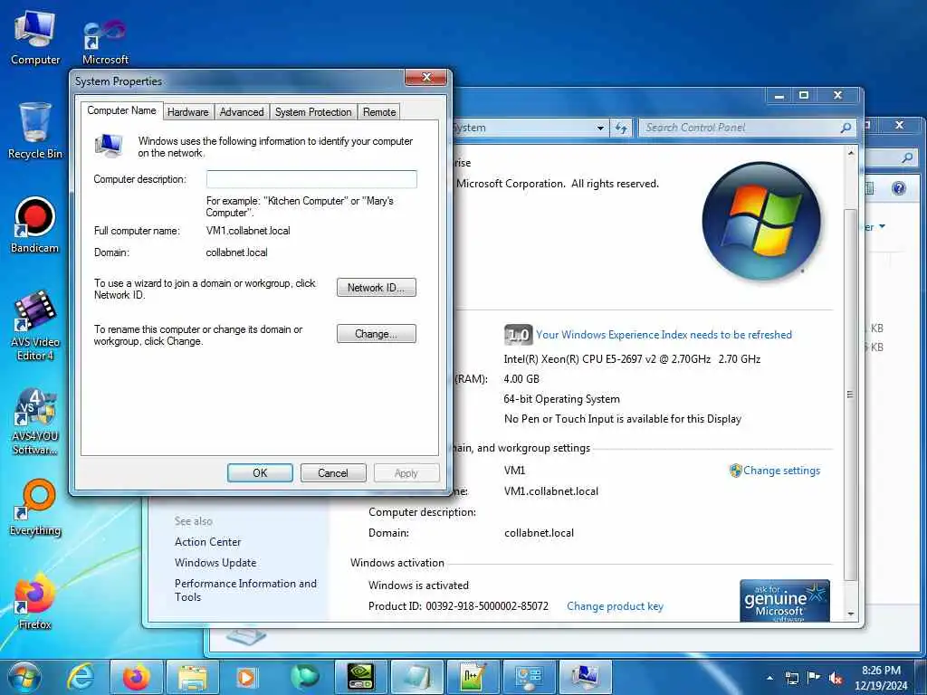Click the Change product key link

point(615,605)
